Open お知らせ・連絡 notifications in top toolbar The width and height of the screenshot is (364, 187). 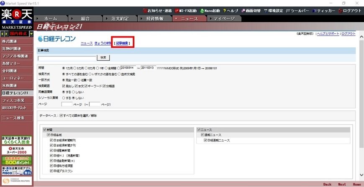tap(157, 10)
